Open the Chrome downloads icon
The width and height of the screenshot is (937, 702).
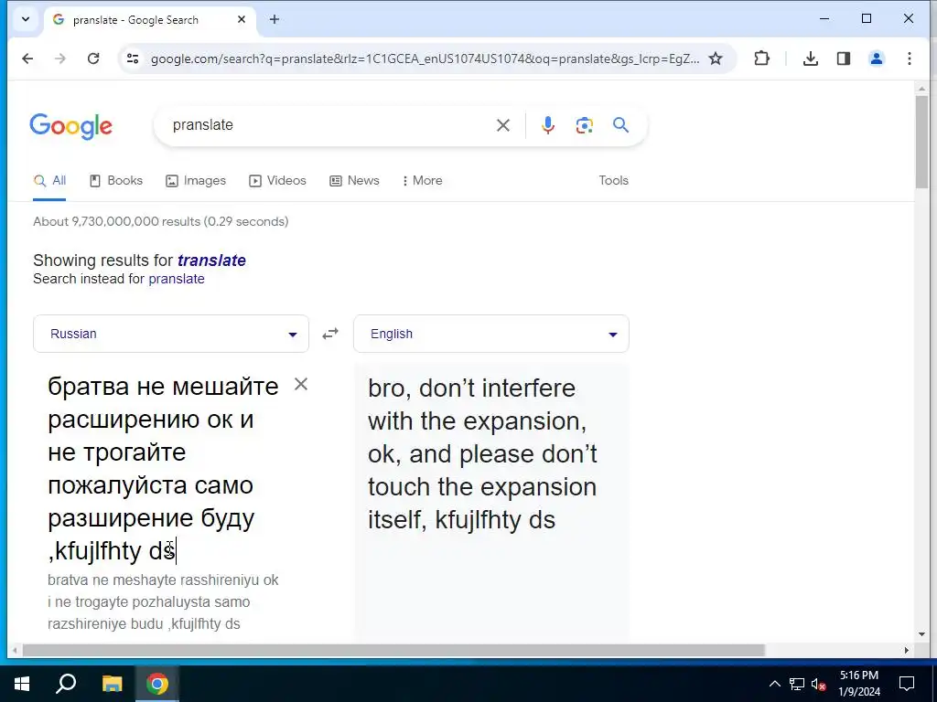(811, 58)
